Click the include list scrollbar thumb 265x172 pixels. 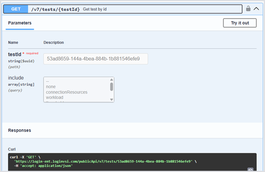click(x=112, y=86)
